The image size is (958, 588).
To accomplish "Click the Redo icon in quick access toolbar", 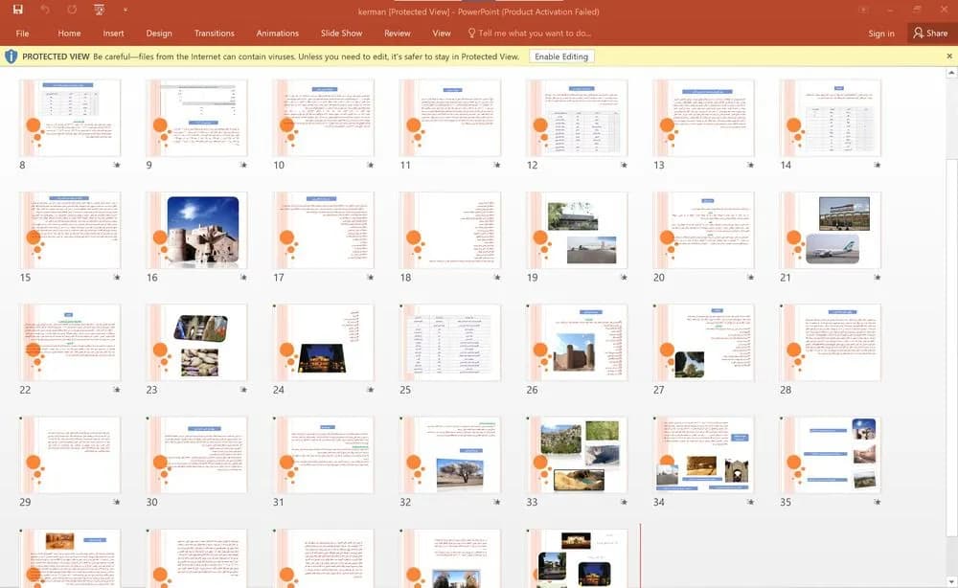I will [x=72, y=10].
